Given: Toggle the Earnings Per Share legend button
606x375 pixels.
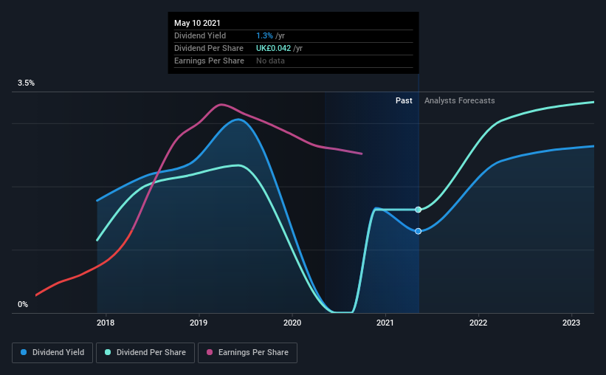Looking at the screenshot, I should [247, 353].
